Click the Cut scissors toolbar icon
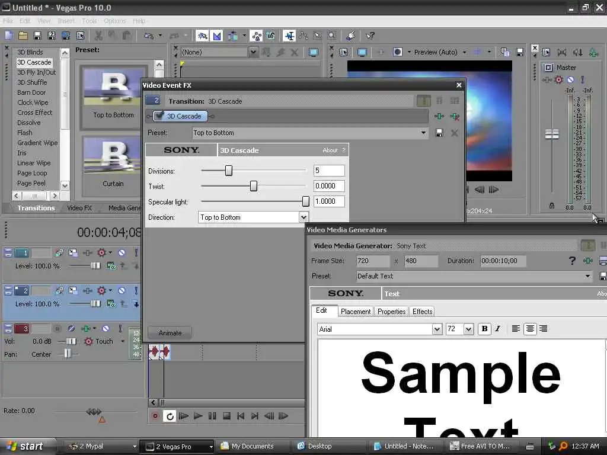 (98, 36)
